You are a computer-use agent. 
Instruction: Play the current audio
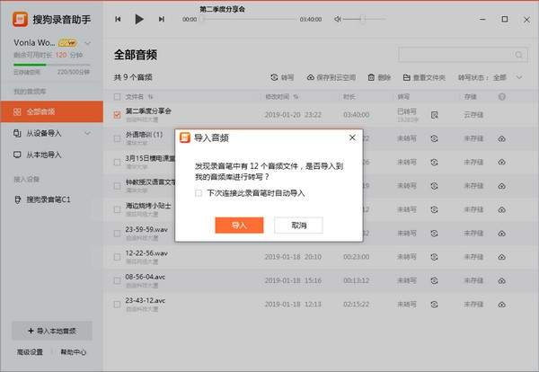click(x=139, y=19)
